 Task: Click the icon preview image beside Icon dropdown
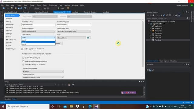coord(89,38)
